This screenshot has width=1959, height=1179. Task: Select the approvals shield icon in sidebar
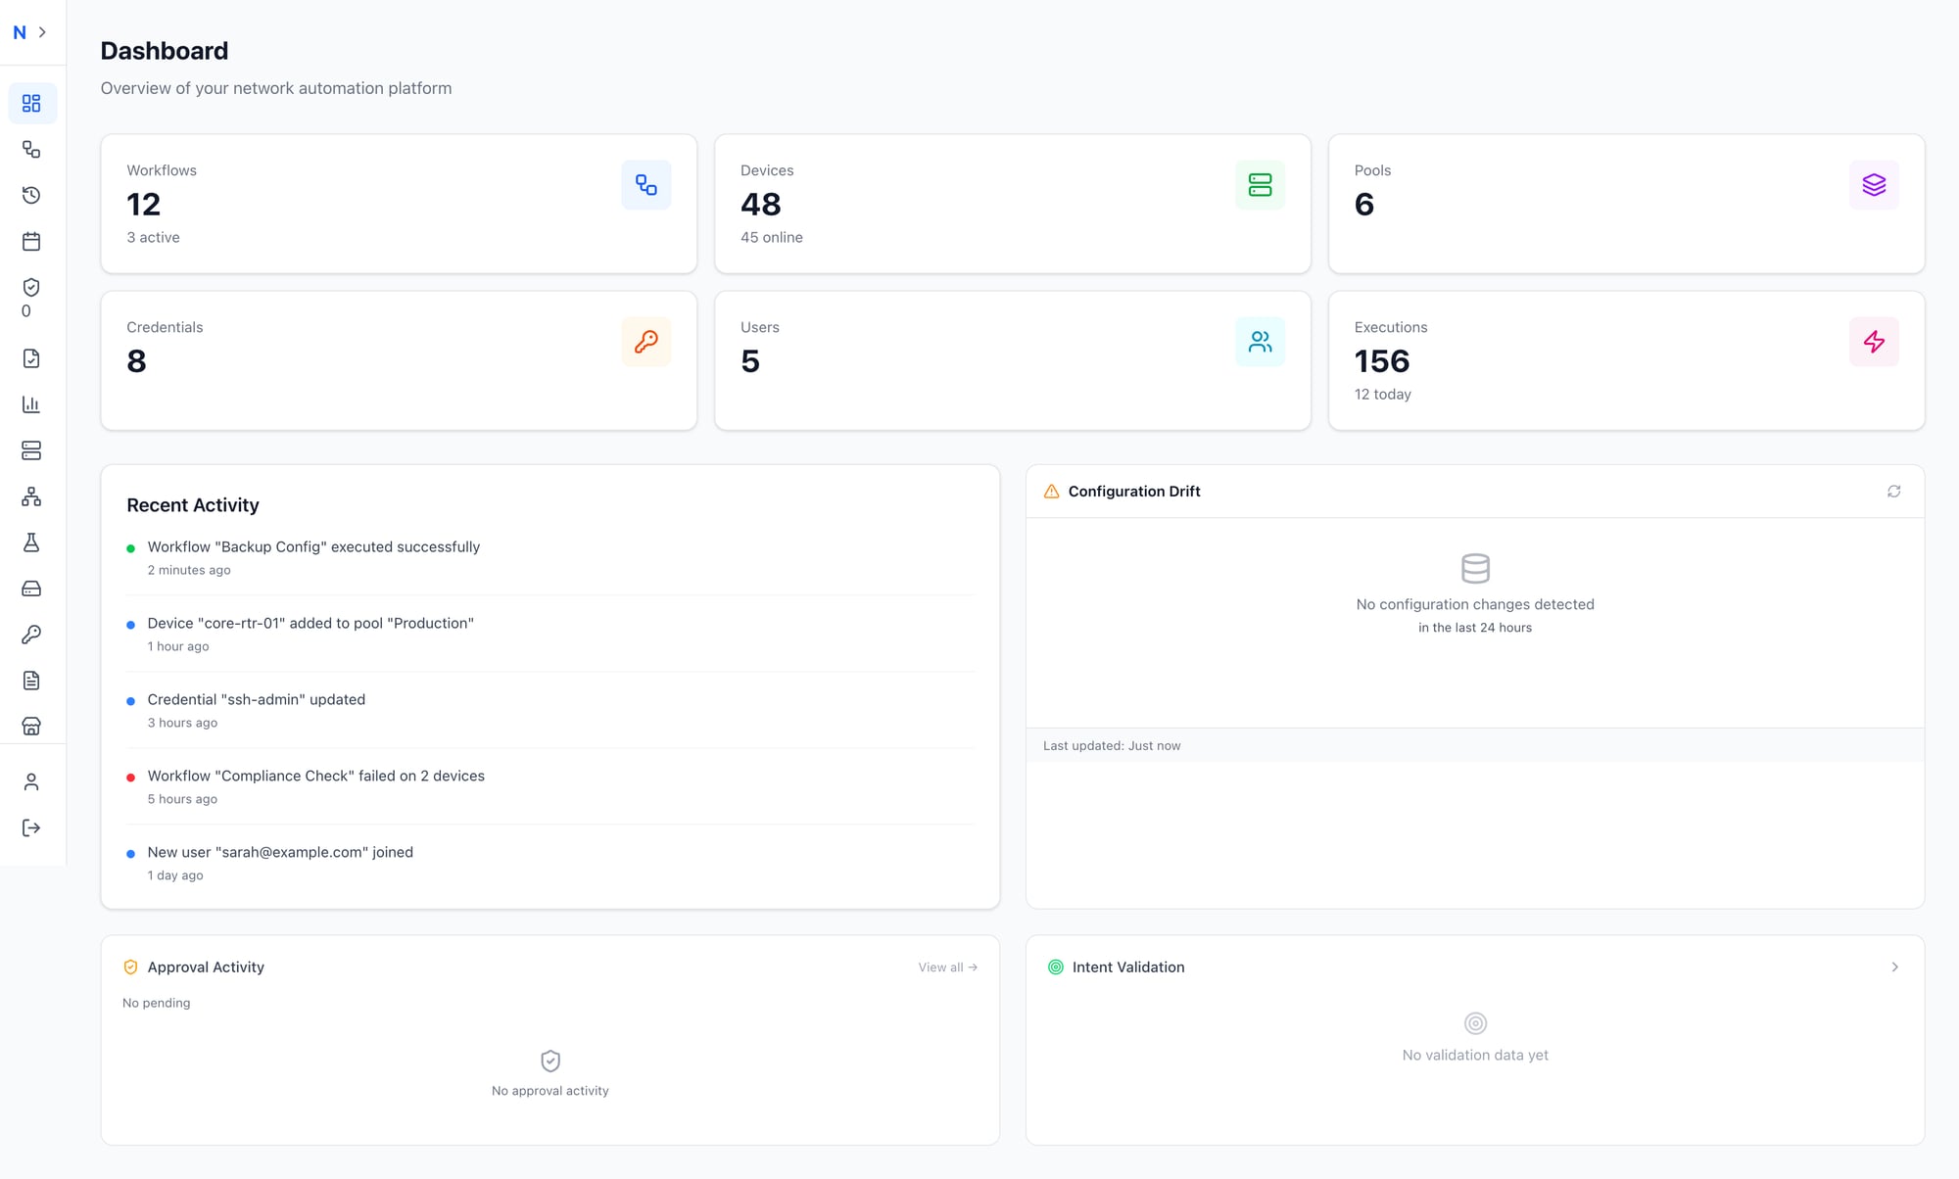31,287
